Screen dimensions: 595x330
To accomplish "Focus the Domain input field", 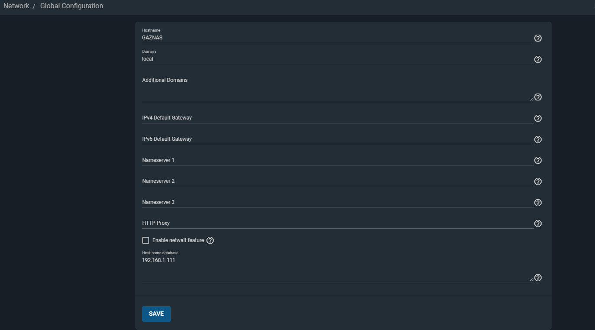I will 337,59.
